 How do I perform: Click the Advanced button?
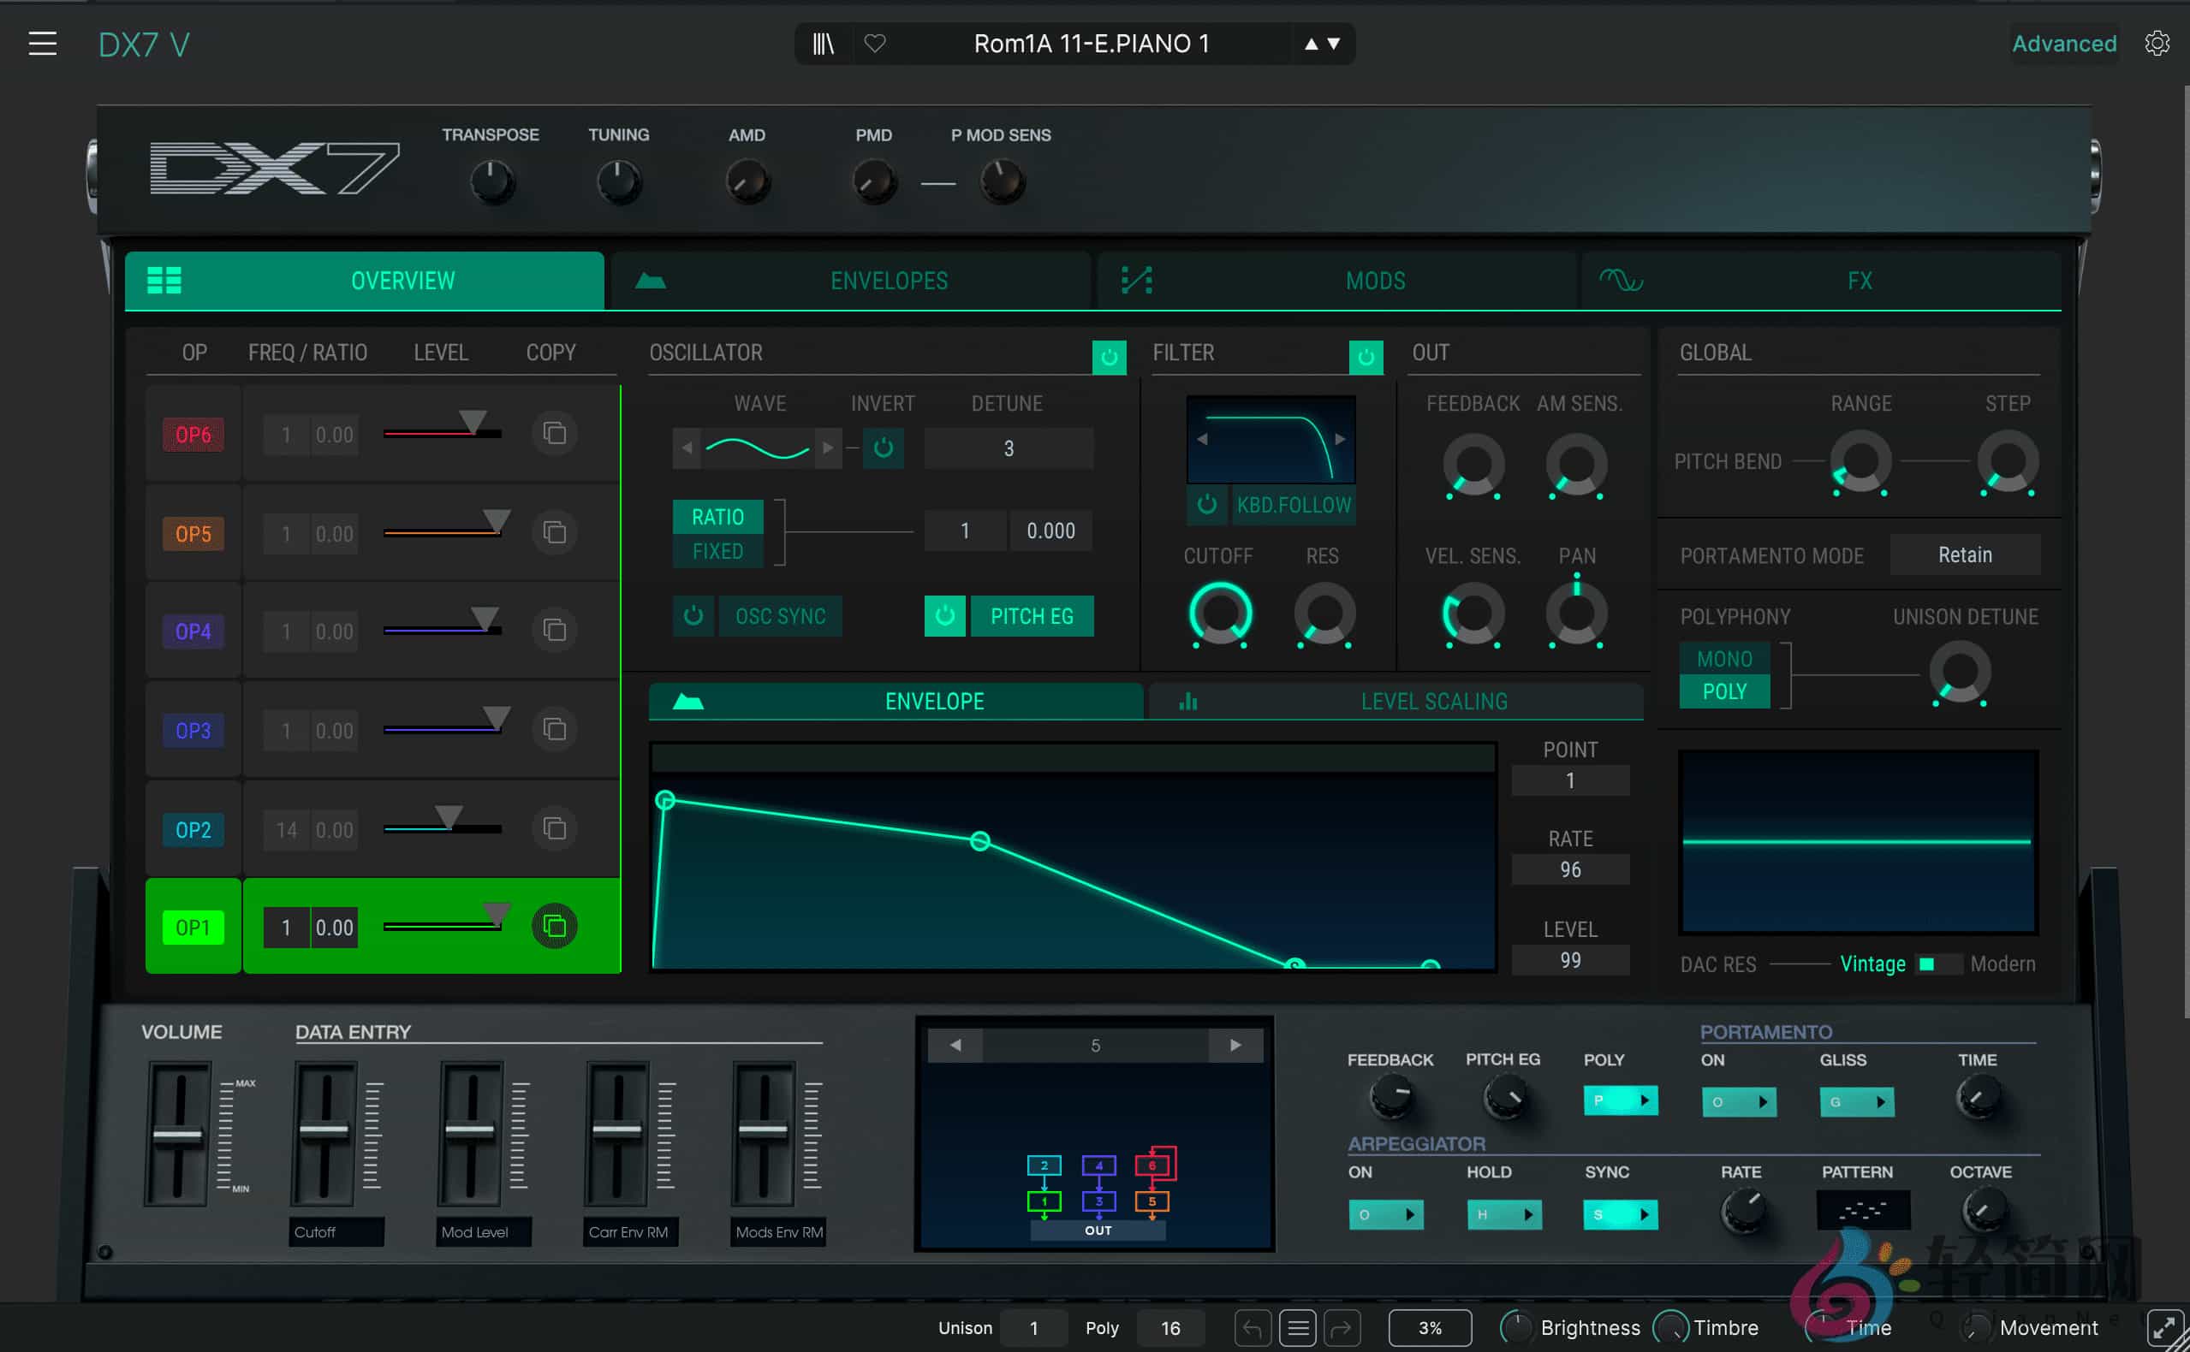pos(2063,43)
